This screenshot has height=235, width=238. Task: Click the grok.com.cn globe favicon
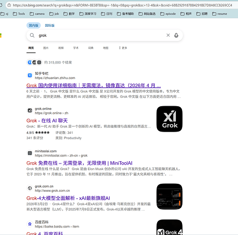point(30,188)
